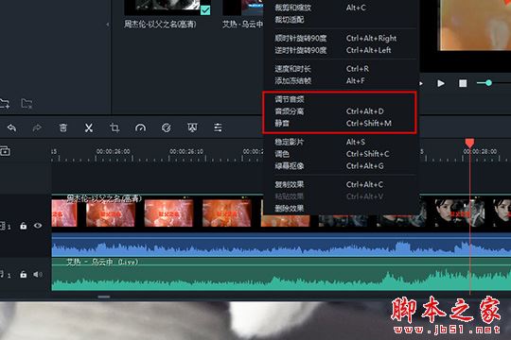This screenshot has width=511, height=340.
Task: Select the Split scissors tool
Action: click(89, 127)
